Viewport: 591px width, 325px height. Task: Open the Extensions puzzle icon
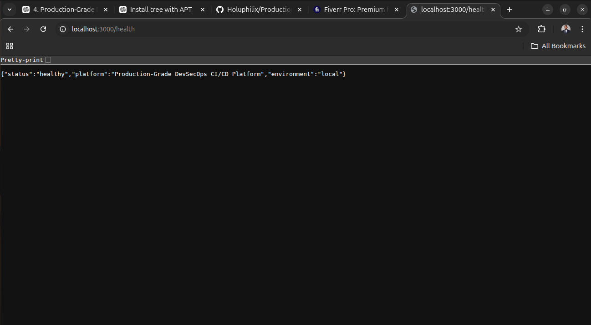541,29
